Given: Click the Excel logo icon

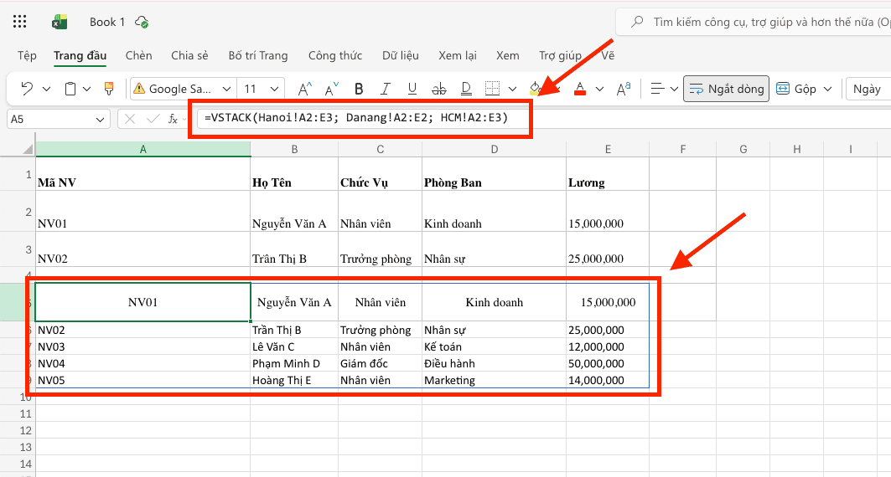Looking at the screenshot, I should pos(60,22).
